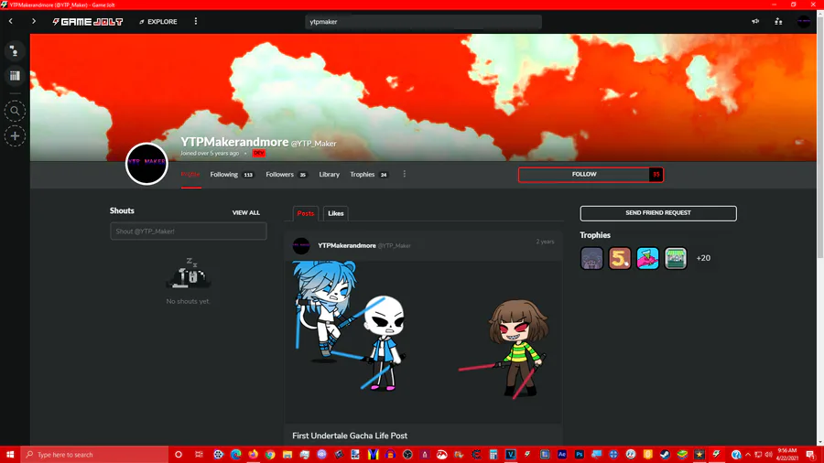The image size is (824, 463).
Task: Click the forward navigation arrow
Action: point(34,22)
